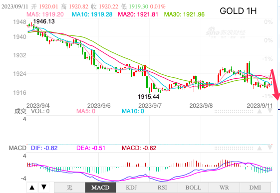Switch to the KDJ indicator tab
Image resolution: width=280 pixels, height=193 pixels.
[x=131, y=188]
